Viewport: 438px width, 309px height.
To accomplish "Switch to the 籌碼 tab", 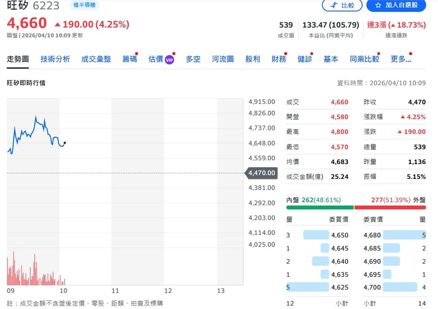I will coord(130,59).
